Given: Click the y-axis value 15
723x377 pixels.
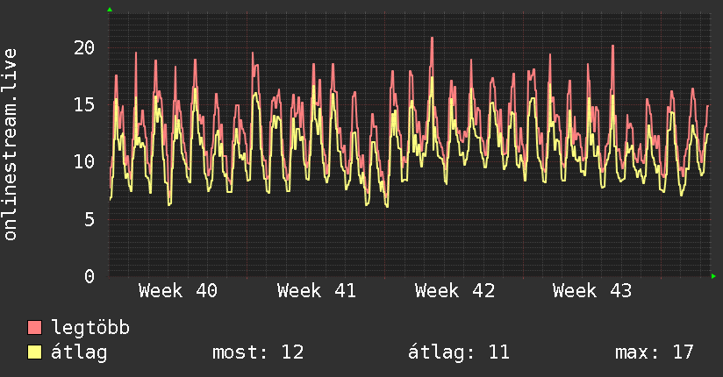Looking at the screenshot, I should (84, 104).
